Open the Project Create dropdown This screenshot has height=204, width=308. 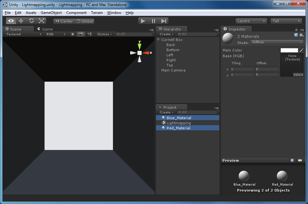click(x=166, y=112)
